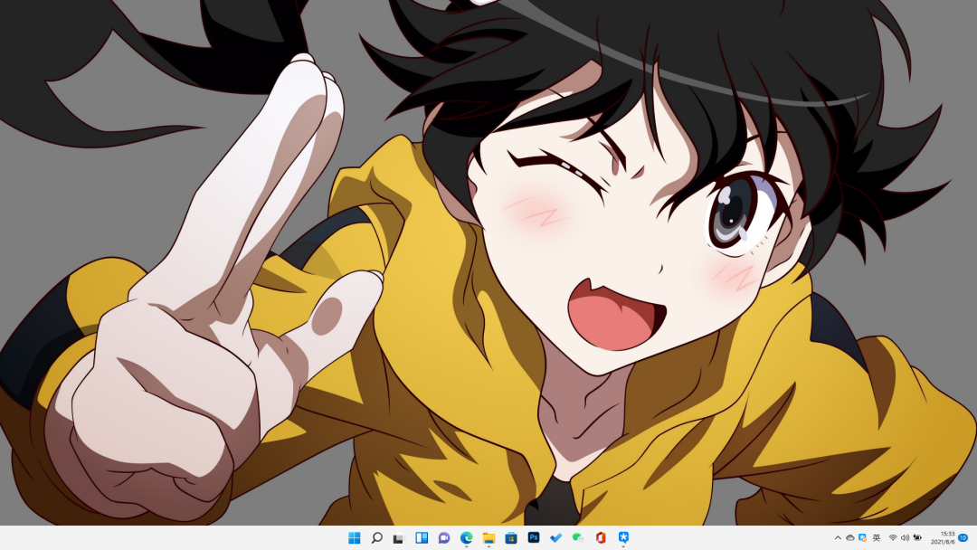The height and width of the screenshot is (550, 977).
Task: Open notification center badge showing 10
Action: point(964,538)
